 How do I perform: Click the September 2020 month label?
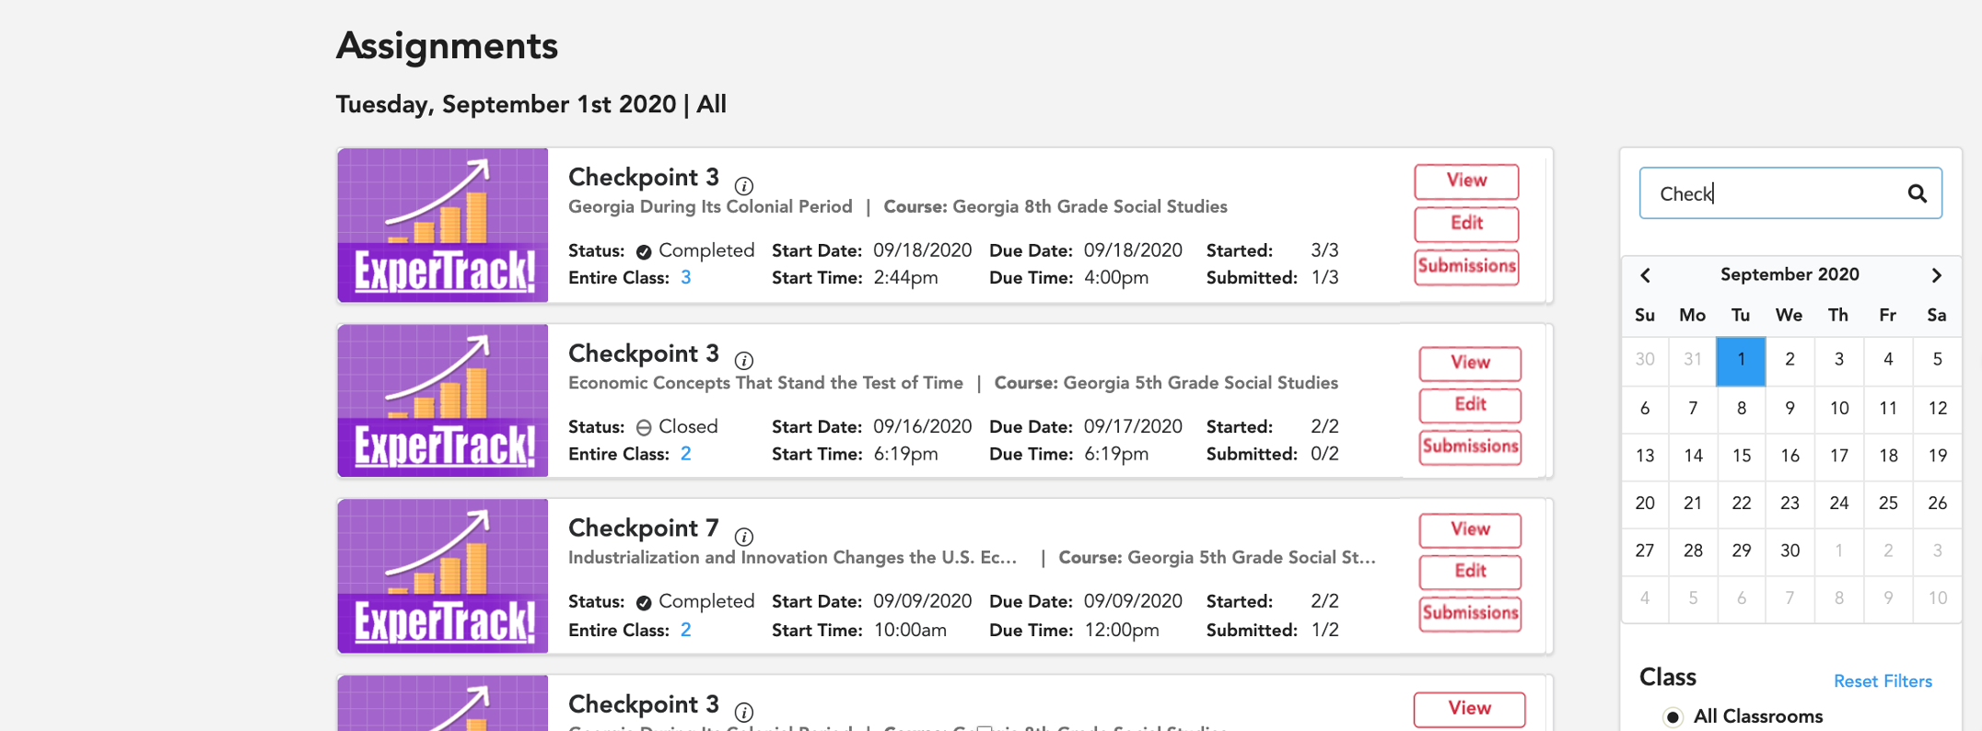[x=1790, y=274]
